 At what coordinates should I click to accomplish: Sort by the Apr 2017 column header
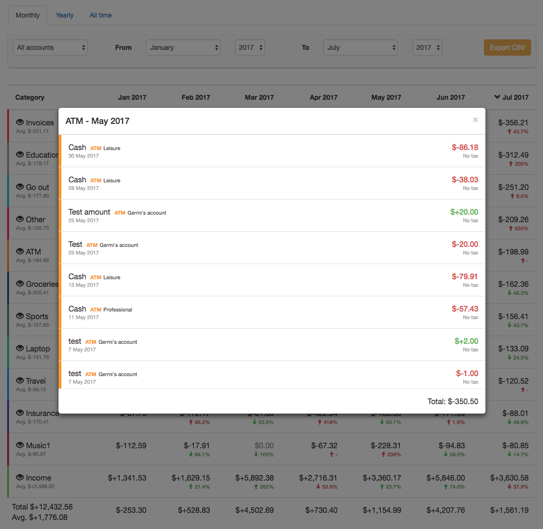[323, 97]
